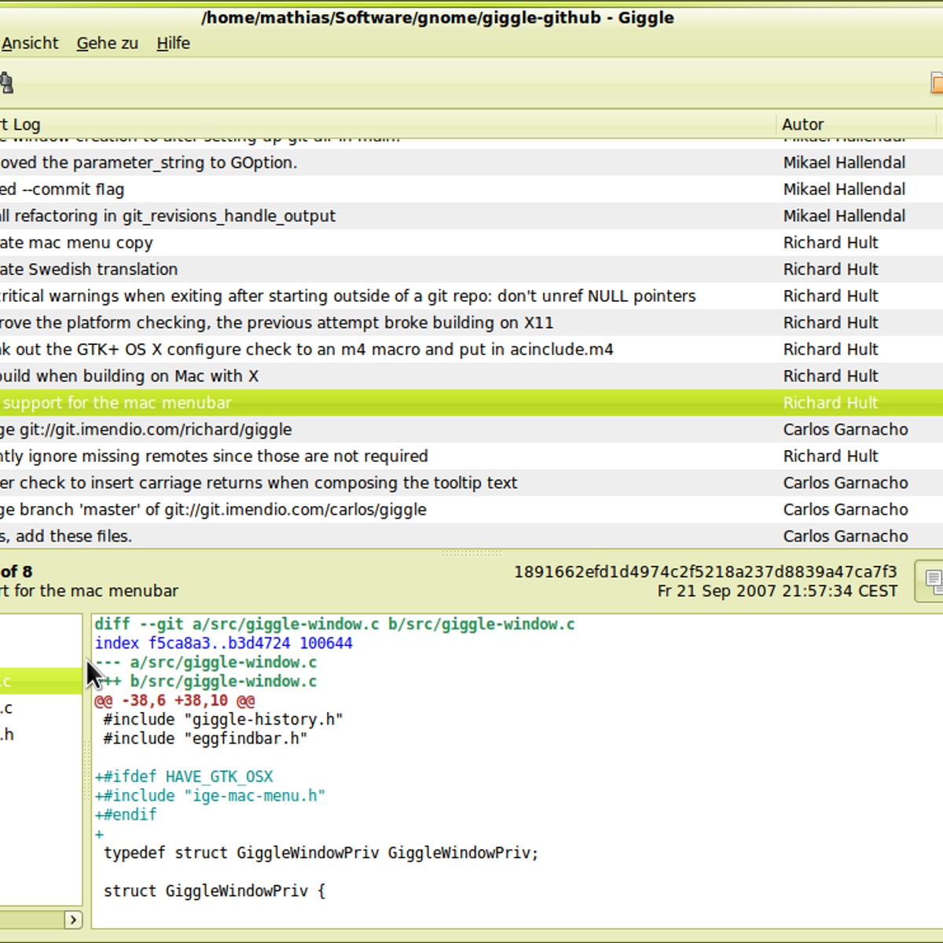This screenshot has width=943, height=943.
Task: Open the Ansicht menu
Action: (x=30, y=43)
